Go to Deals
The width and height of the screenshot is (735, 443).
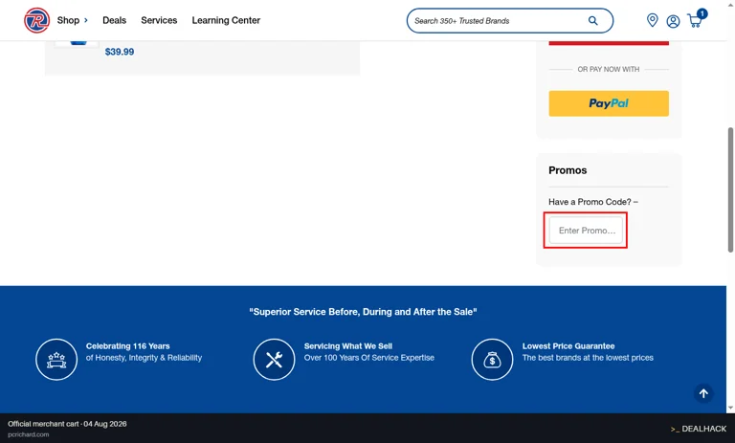click(115, 20)
